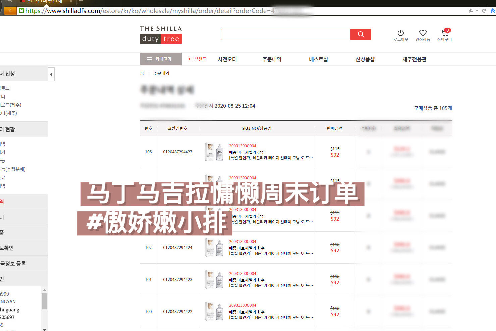
Task: Reload the page with the refresh icon
Action: [x=484, y=11]
